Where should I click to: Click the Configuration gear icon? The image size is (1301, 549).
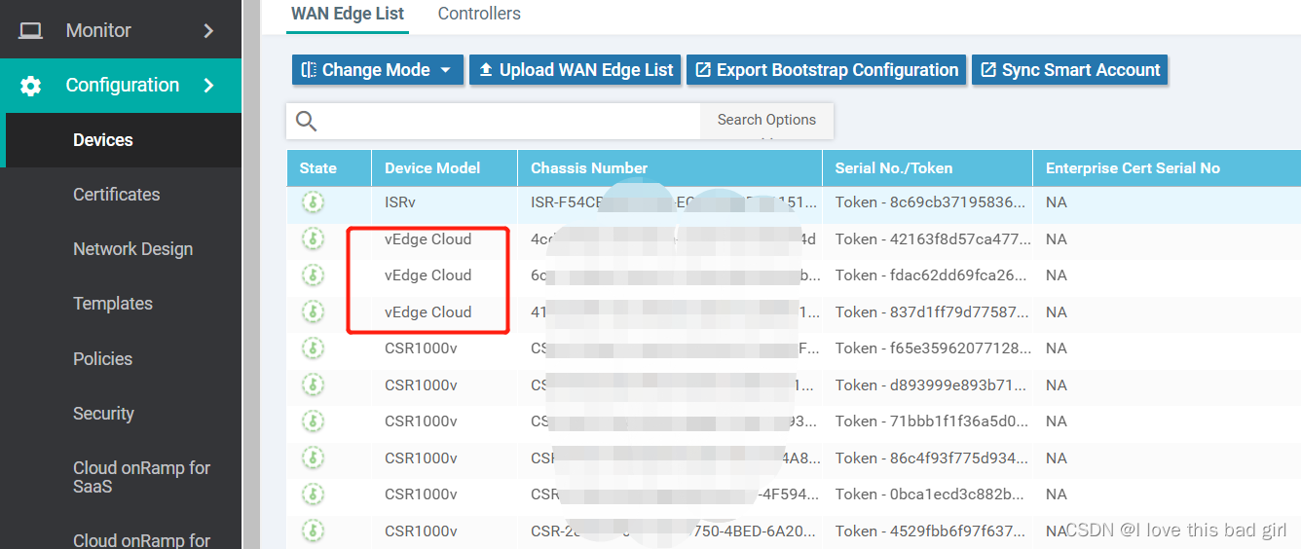pos(31,86)
